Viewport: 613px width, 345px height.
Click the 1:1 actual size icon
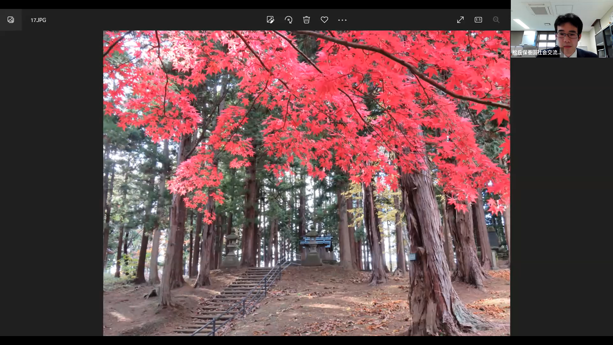478,20
